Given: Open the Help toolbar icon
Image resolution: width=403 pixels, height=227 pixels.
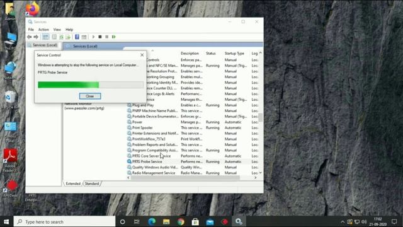Looking at the screenshot, I should click(77, 37).
